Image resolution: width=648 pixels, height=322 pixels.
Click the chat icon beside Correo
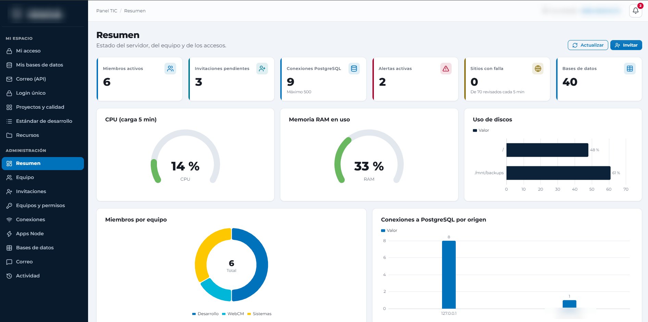[9, 262]
